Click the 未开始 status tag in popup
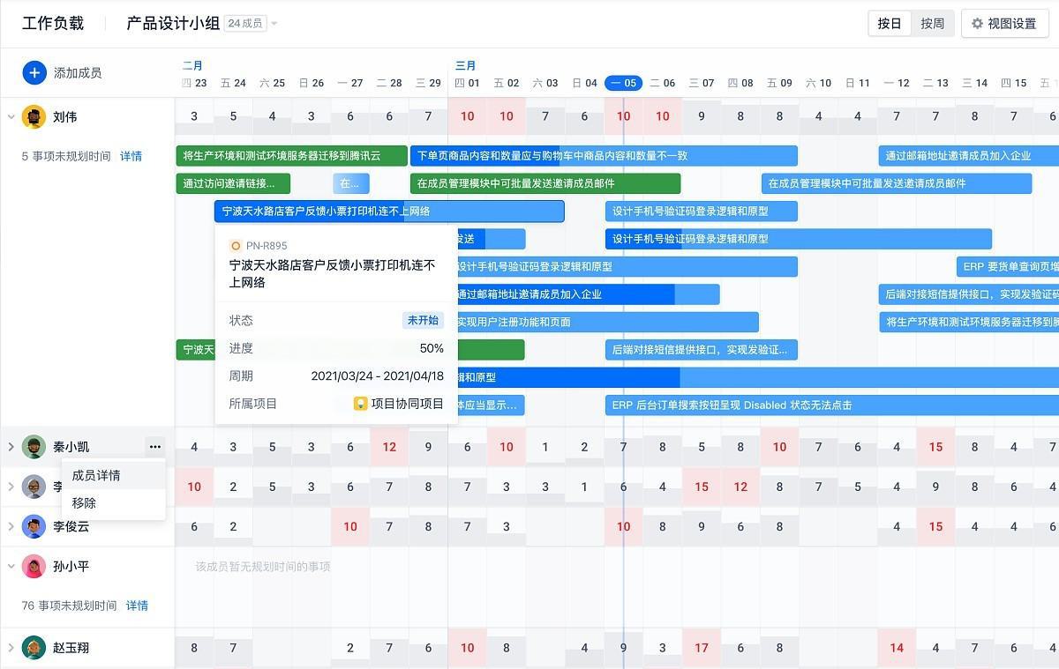Image resolution: width=1059 pixels, height=669 pixels. tap(423, 320)
